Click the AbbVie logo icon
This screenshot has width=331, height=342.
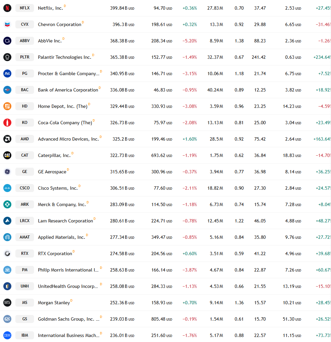coord(7,41)
